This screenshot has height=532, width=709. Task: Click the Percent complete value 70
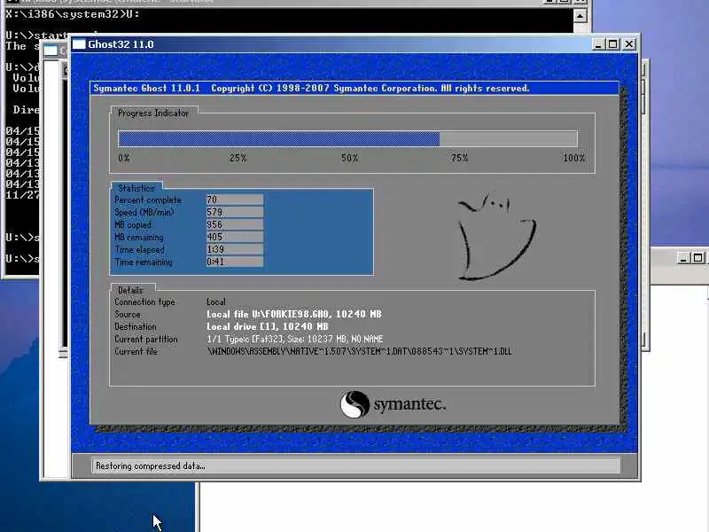(x=235, y=199)
